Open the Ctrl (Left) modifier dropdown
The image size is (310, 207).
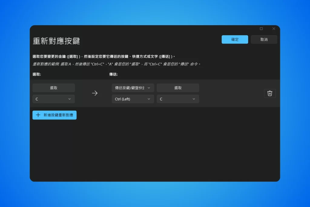(133, 99)
